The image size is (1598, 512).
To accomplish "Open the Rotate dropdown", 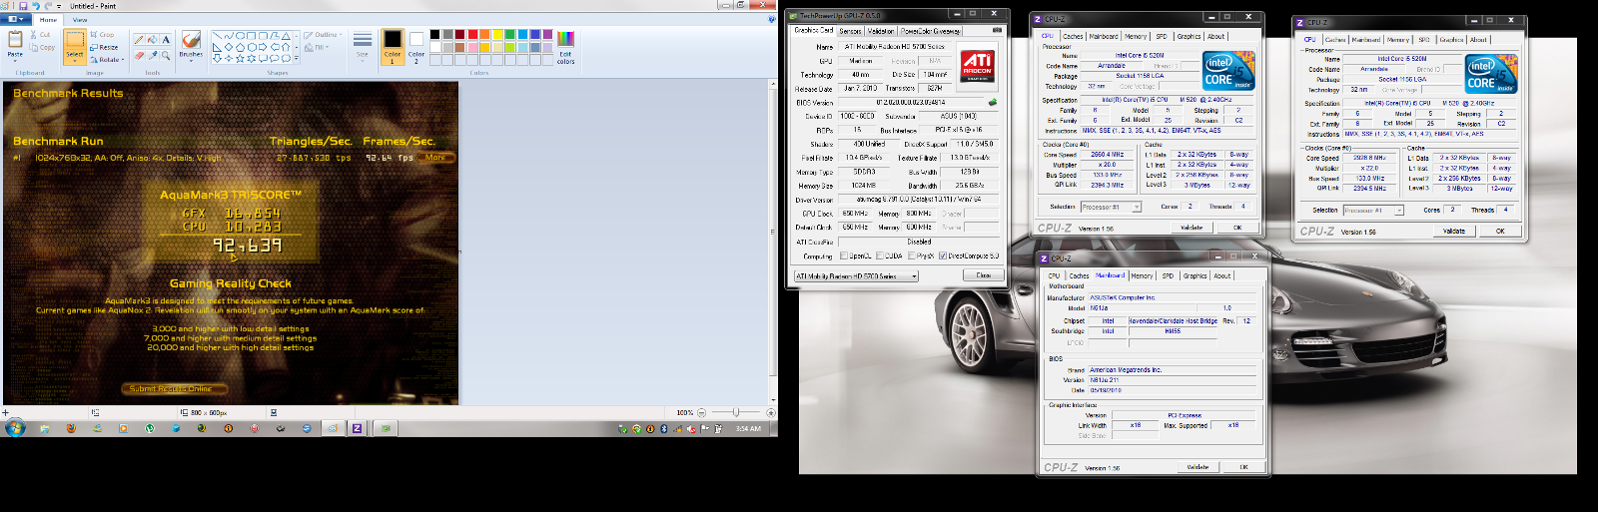I will 106,59.
